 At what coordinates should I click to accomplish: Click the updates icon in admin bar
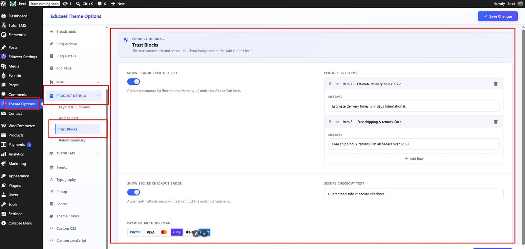pyautogui.click(x=65, y=4)
